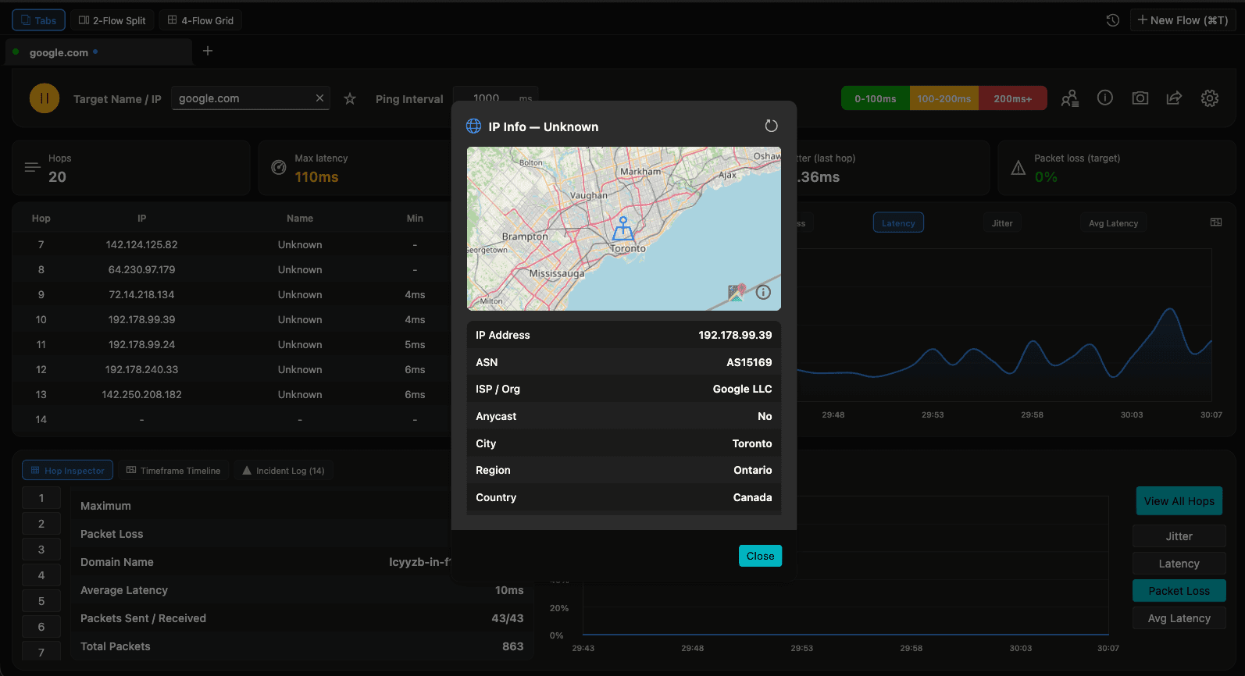Open the network users icon
The width and height of the screenshot is (1245, 676).
tap(1070, 98)
